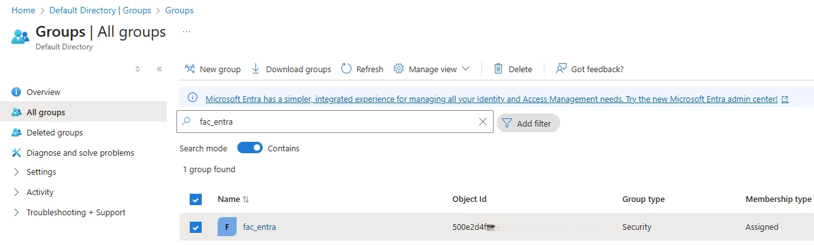
Task: Click Download groups label
Action: pyautogui.click(x=298, y=69)
